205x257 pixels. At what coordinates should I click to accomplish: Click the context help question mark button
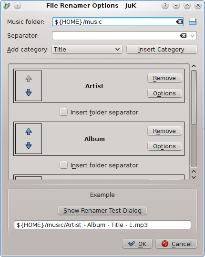pyautogui.click(x=165, y=6)
